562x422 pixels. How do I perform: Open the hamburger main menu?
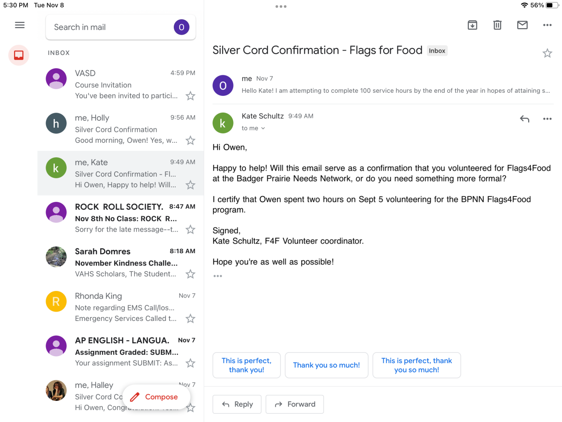point(20,25)
